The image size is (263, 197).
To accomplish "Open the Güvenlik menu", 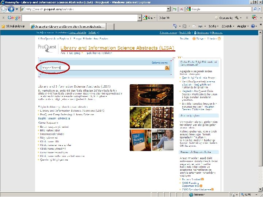I will coord(228,26).
